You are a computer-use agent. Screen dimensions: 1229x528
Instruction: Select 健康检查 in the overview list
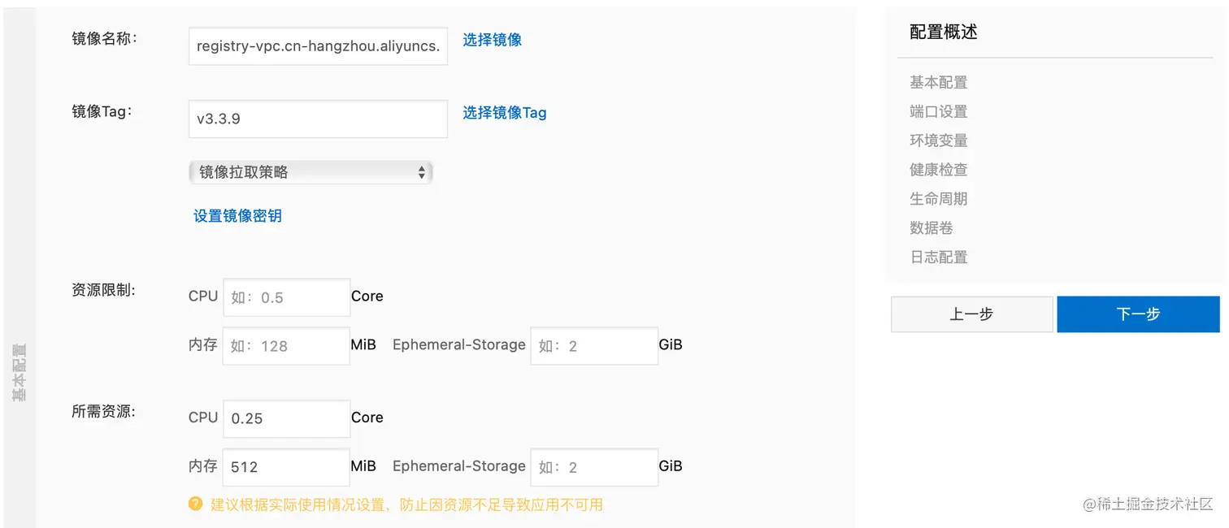click(939, 171)
